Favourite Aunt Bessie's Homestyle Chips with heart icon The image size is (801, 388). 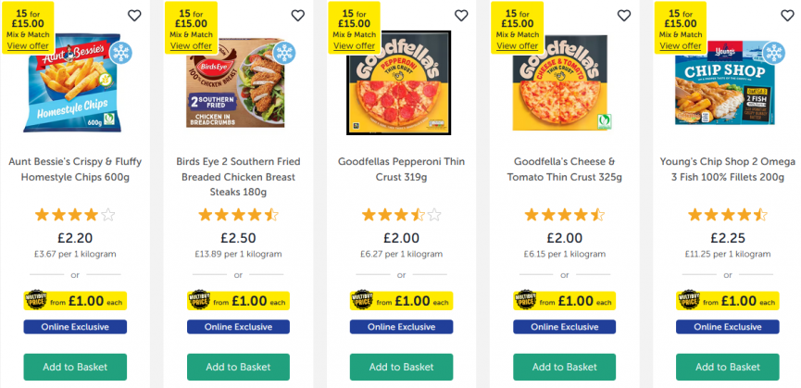point(134,16)
